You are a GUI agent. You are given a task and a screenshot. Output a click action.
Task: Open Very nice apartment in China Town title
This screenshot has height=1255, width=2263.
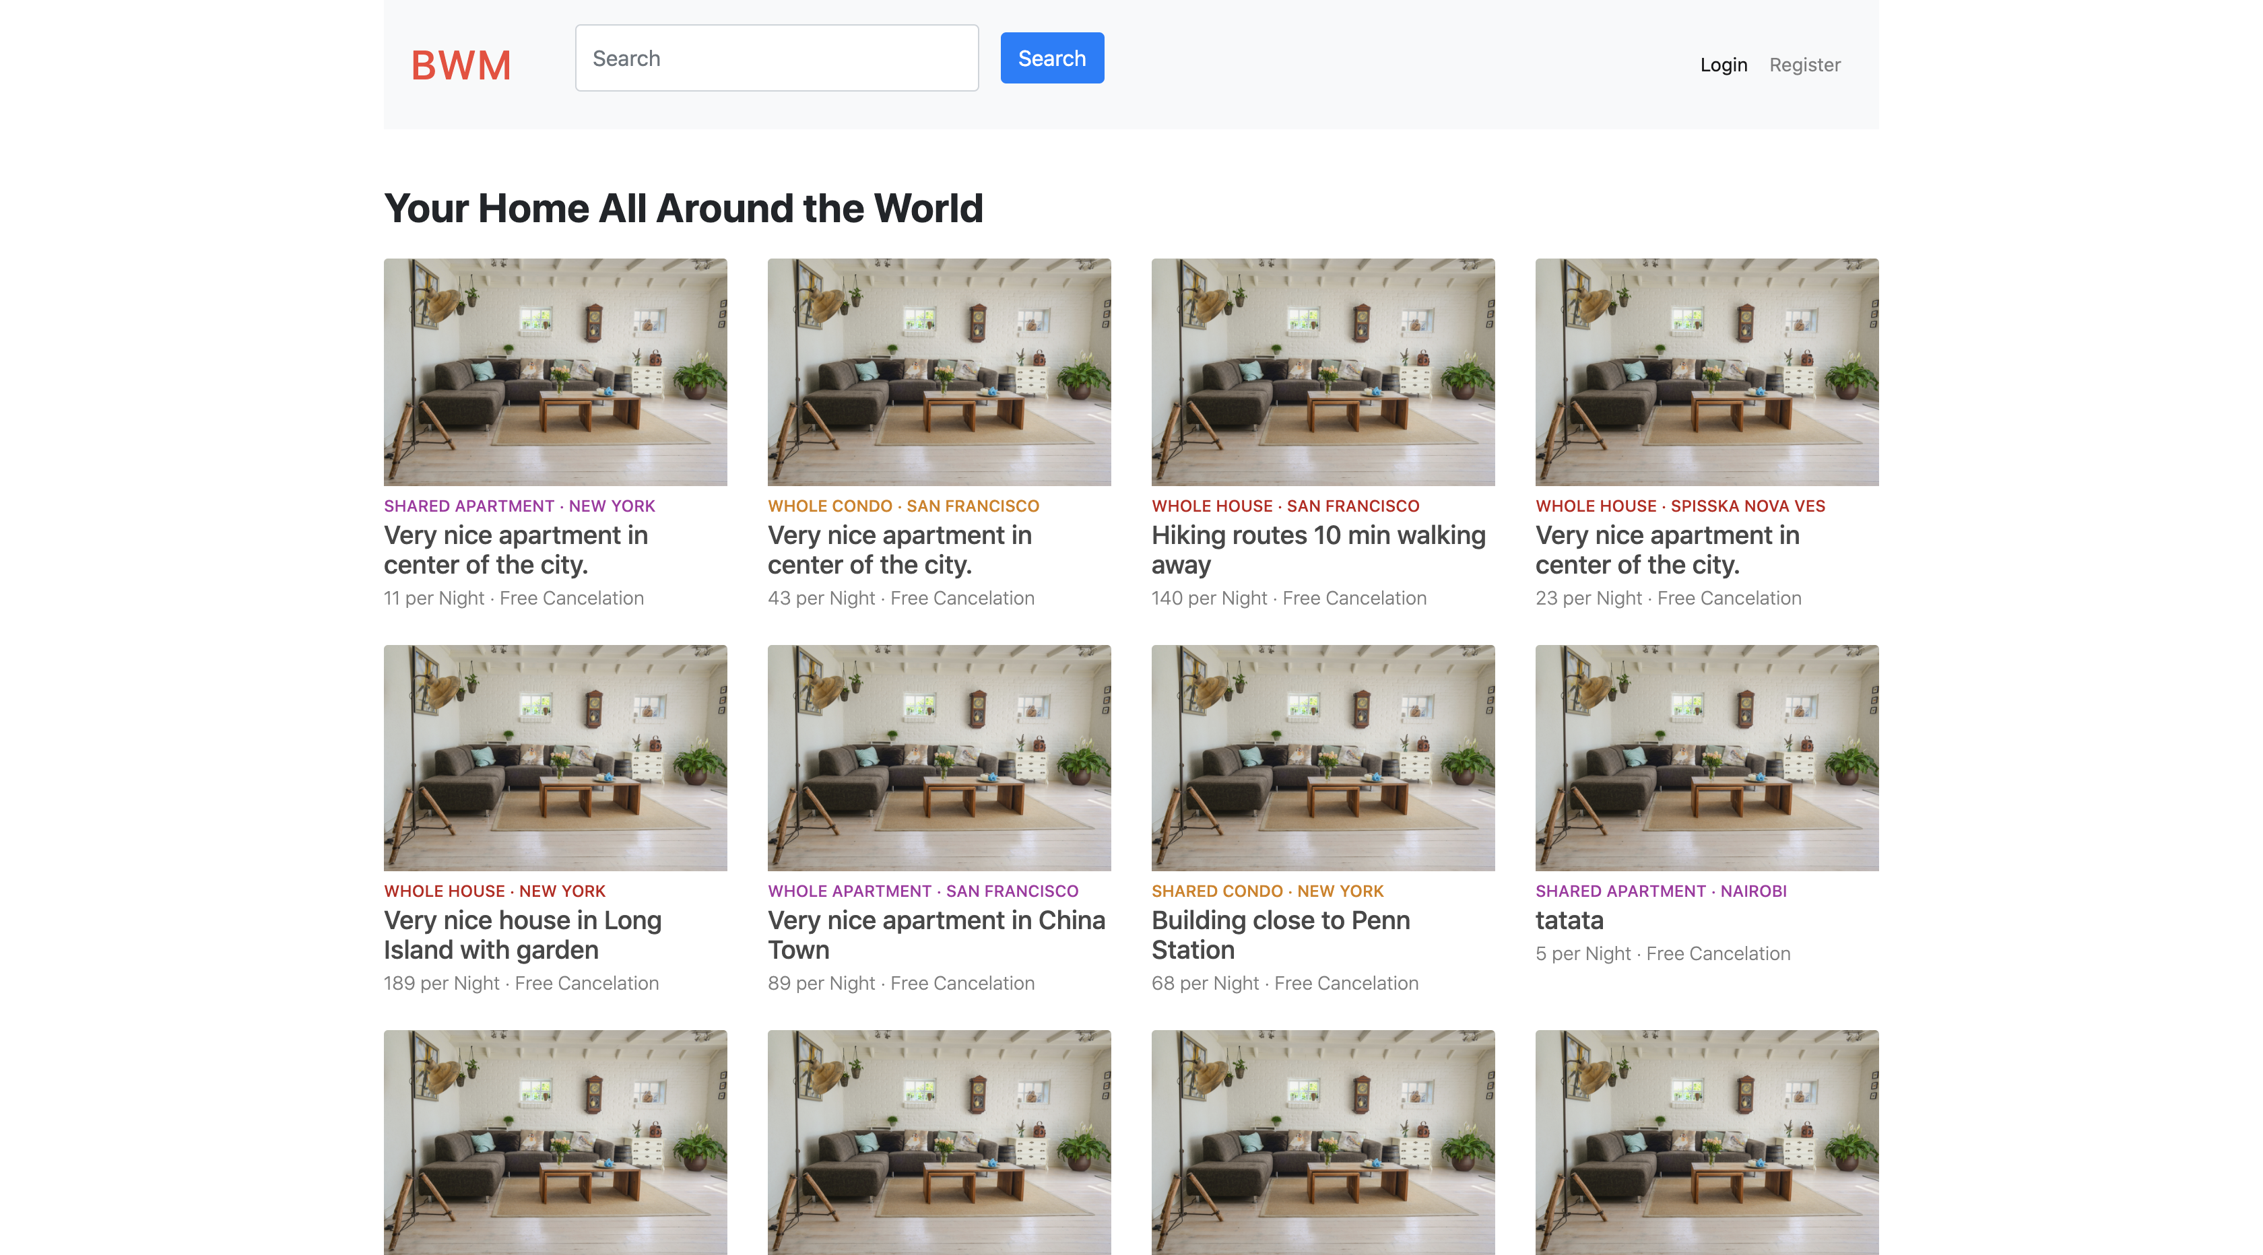click(x=936, y=935)
